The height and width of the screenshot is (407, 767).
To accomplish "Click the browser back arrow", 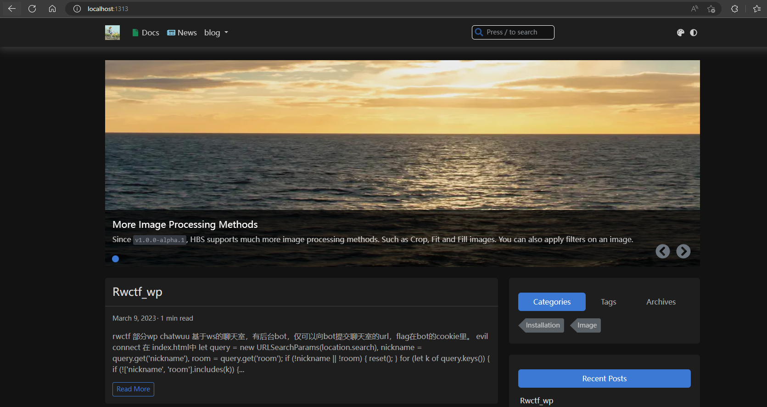I will pos(12,9).
